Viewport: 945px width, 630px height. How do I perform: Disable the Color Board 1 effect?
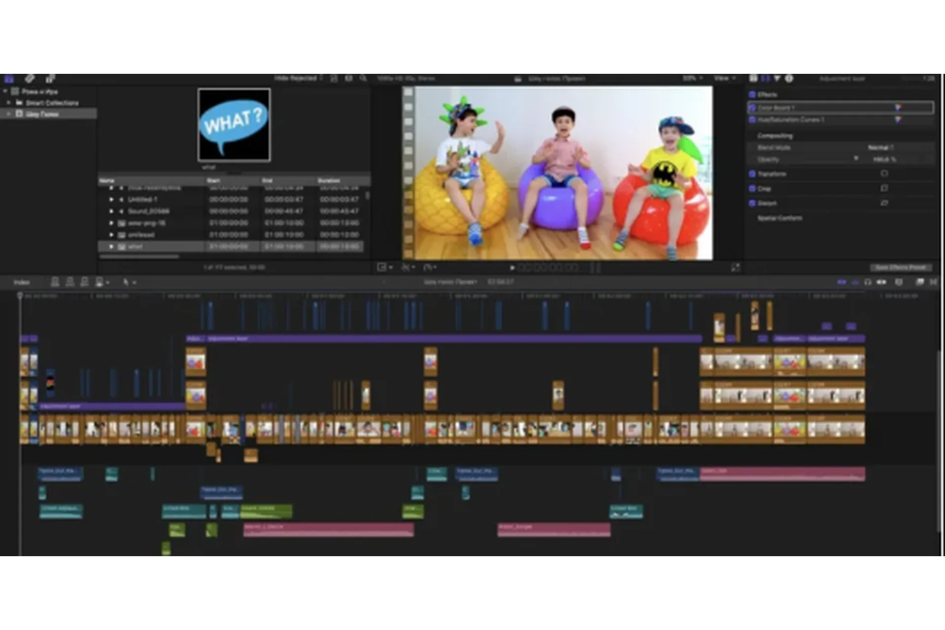(752, 107)
